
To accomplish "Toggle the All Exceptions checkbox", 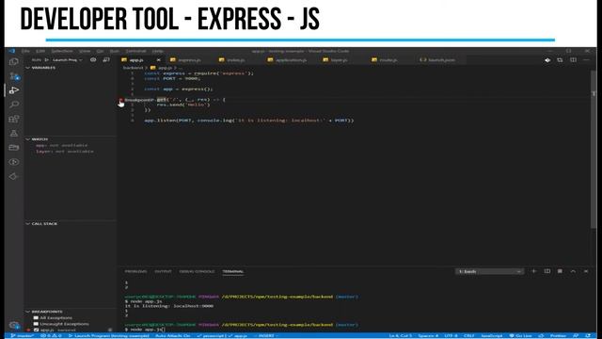I will pos(36,318).
